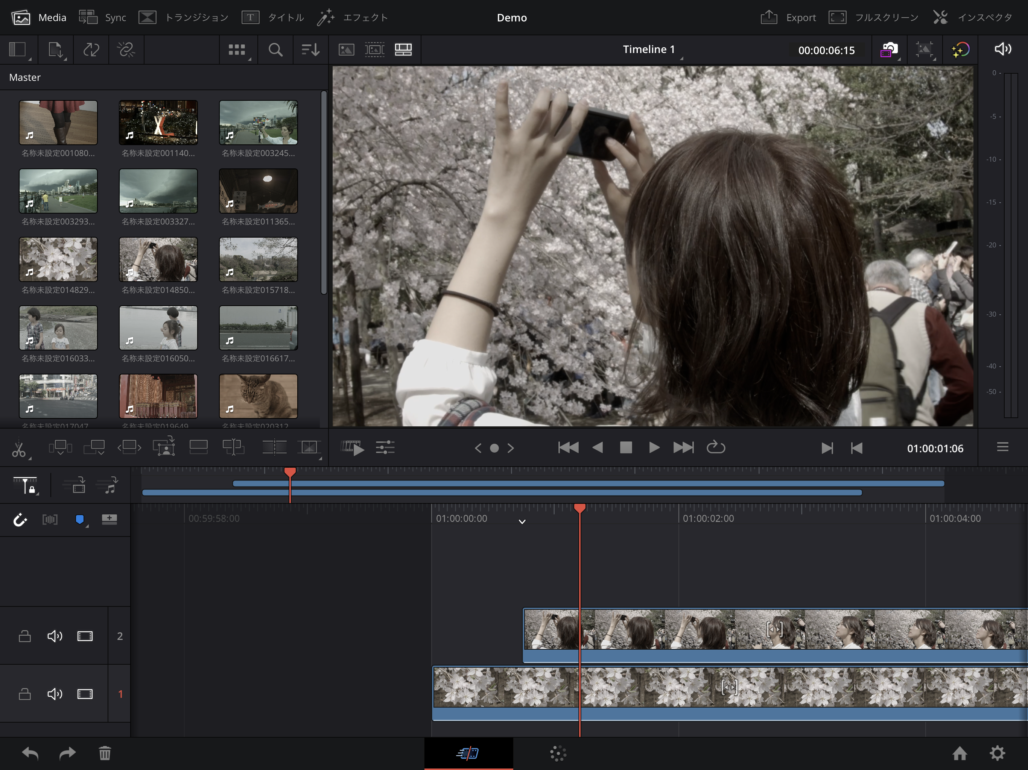Add a new track

click(109, 519)
